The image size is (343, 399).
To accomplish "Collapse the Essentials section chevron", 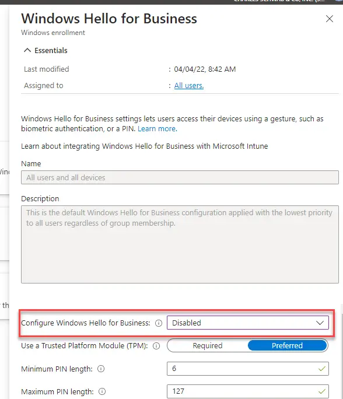I will point(27,50).
